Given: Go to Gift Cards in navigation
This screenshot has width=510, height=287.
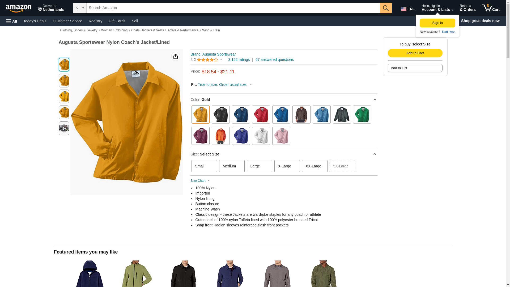Looking at the screenshot, I should tap(117, 21).
